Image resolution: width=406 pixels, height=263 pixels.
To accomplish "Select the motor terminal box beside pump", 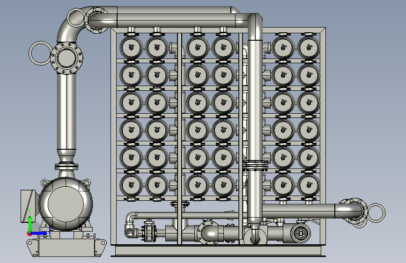I will 29,206.
